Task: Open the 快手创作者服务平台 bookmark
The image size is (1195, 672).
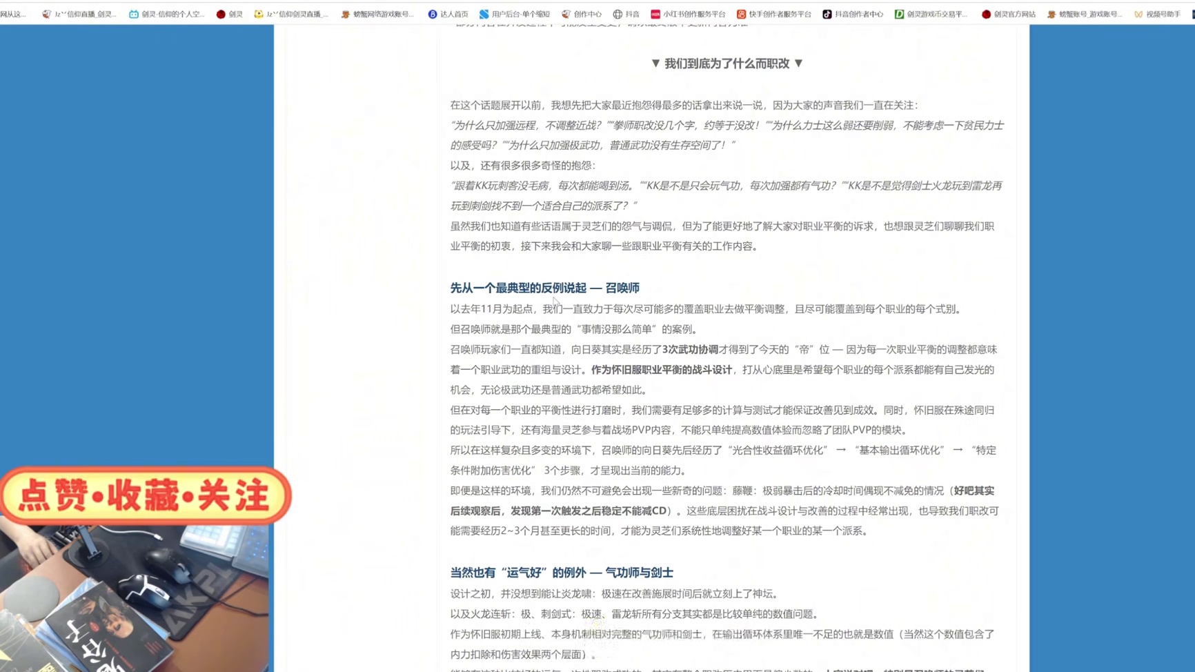Action: (774, 14)
